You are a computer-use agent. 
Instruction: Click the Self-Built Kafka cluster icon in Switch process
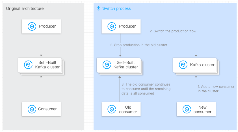(x=107, y=65)
